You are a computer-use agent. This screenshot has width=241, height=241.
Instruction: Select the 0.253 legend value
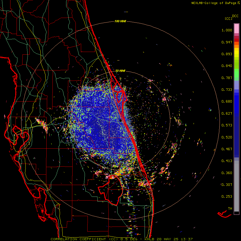227,197
